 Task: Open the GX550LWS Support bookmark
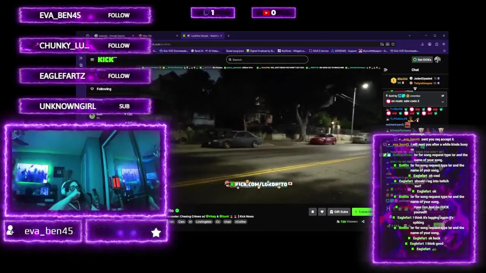[x=344, y=51]
